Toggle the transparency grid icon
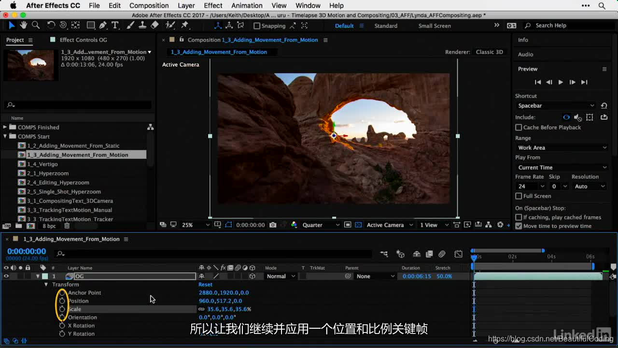Screen dimensions: 618x348 pos(358,225)
